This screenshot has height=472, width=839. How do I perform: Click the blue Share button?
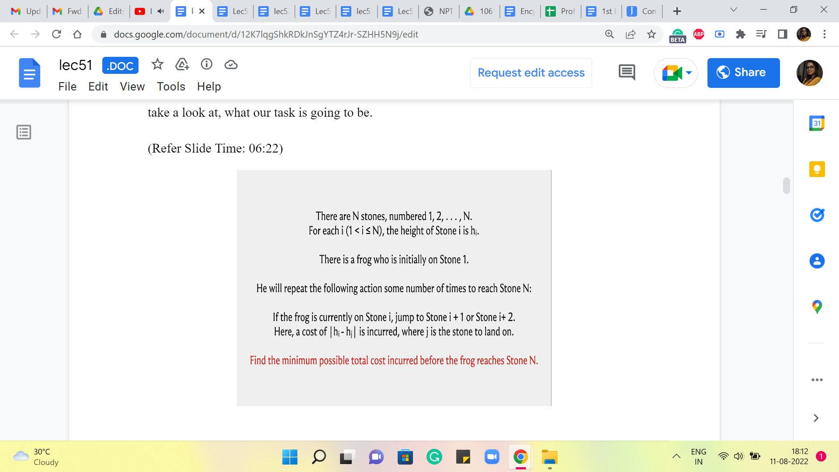pos(743,73)
